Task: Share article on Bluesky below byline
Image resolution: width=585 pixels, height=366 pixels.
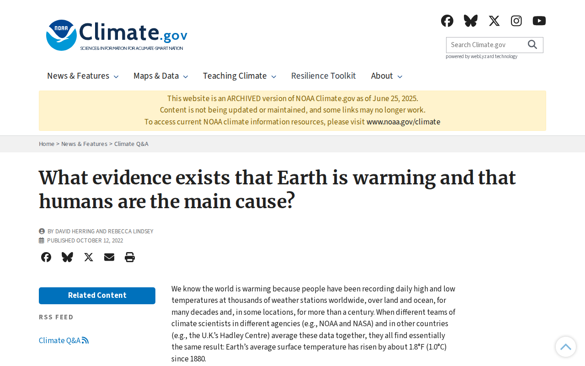Action: pos(67,257)
